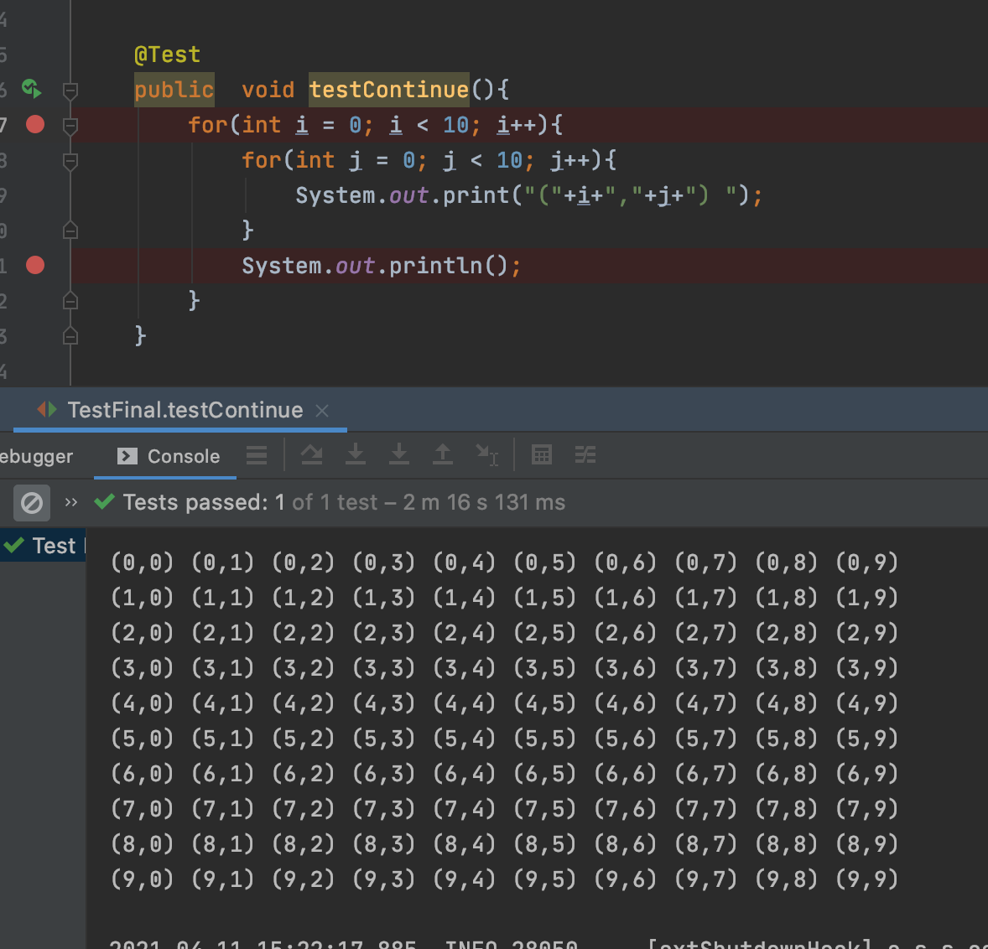The height and width of the screenshot is (949, 988).
Task: Click the public keyword in method declaration
Action: [174, 90]
